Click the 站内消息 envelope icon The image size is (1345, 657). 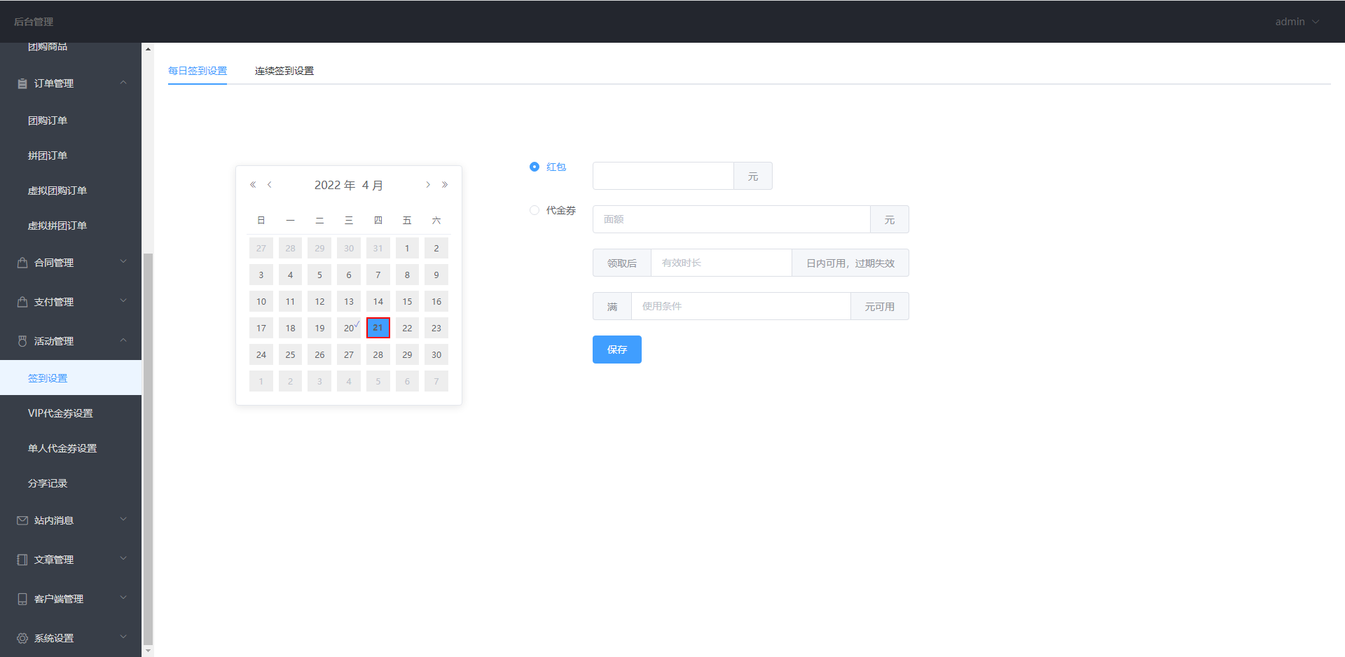pyautogui.click(x=22, y=520)
